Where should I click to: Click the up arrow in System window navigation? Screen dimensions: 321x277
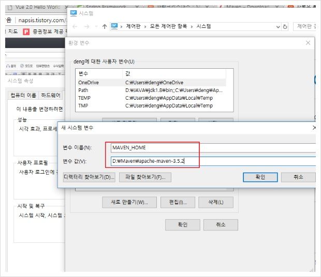[x=105, y=26]
